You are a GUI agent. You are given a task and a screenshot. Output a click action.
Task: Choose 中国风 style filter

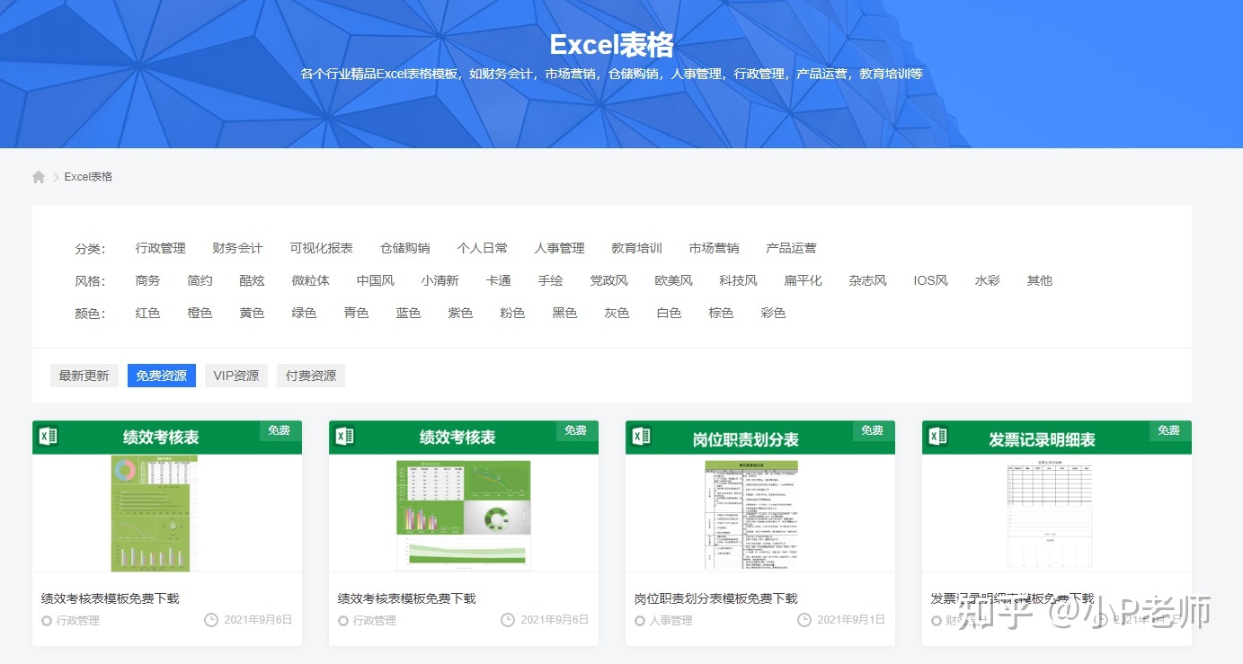376,280
